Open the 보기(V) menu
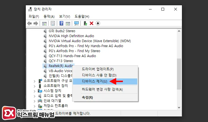The width and height of the screenshot is (208, 122). tap(65, 16)
